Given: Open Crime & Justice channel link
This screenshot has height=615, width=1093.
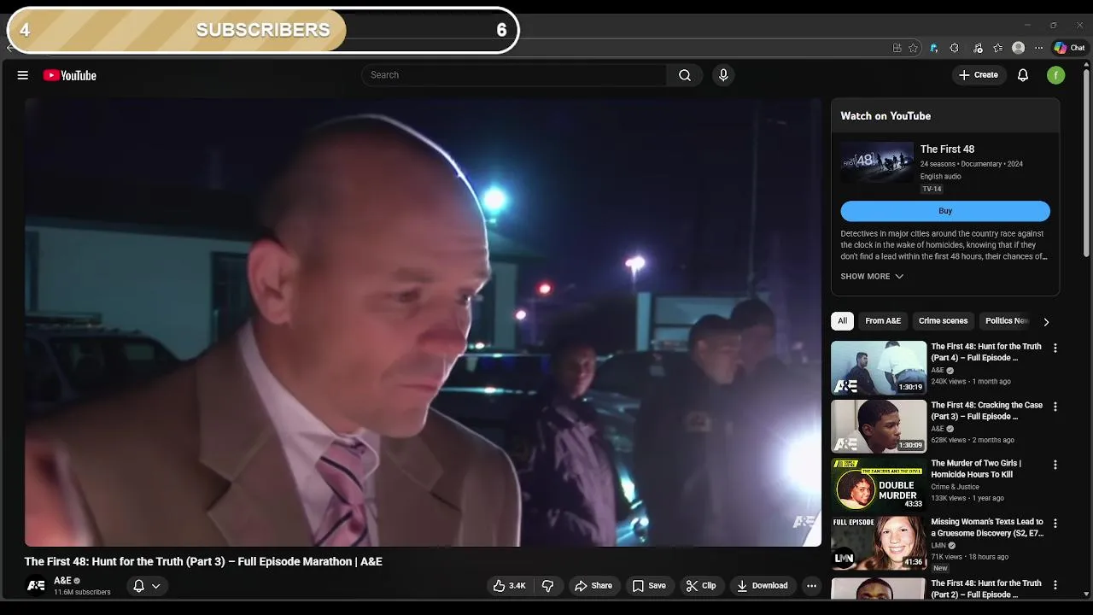Looking at the screenshot, I should click(x=955, y=487).
